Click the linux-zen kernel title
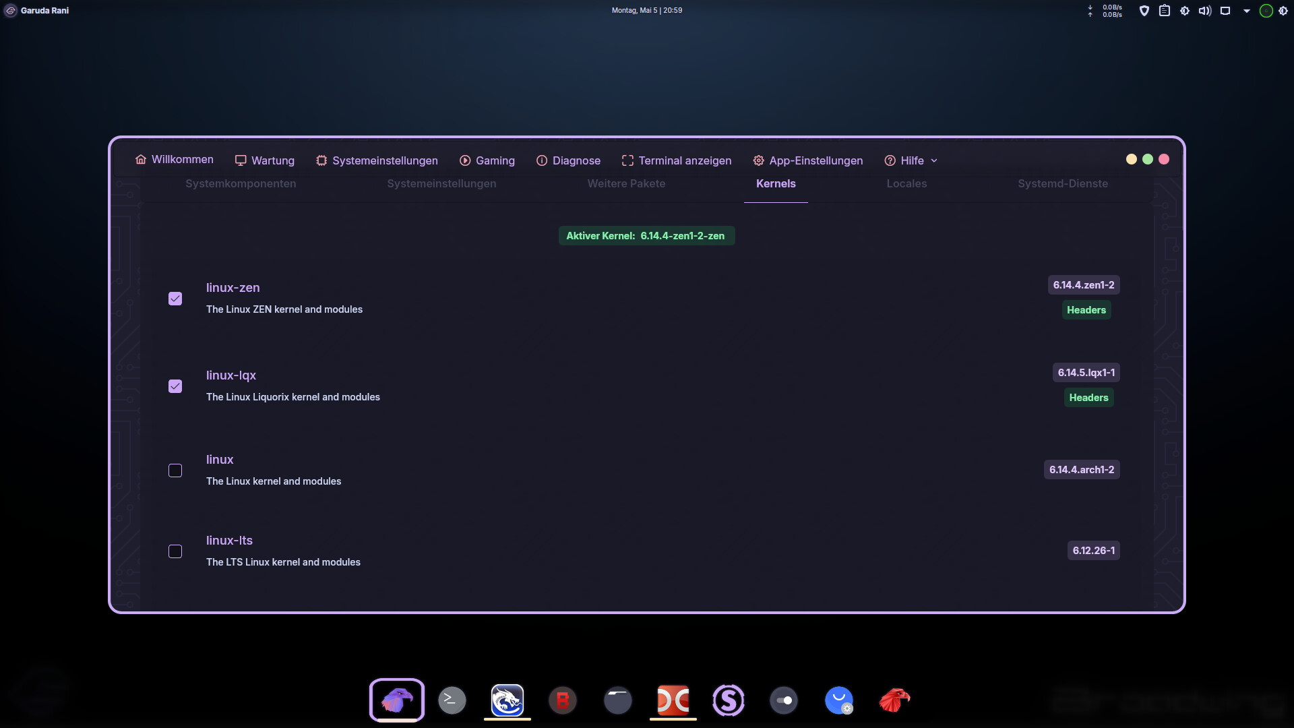The image size is (1294, 728). pos(233,288)
